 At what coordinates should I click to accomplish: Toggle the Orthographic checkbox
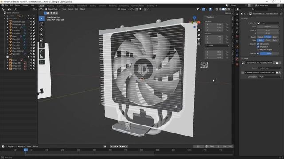pos(258,44)
